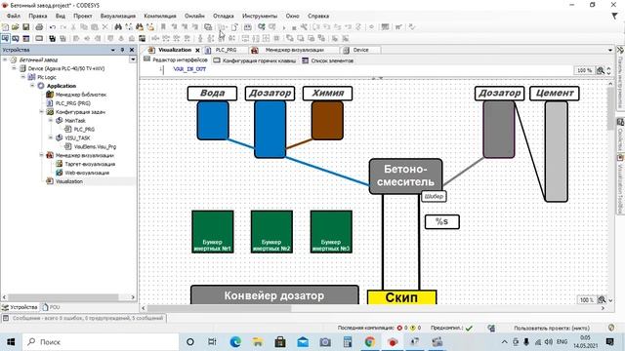Start the application with play icon
Screen dimensions: 625x351
coord(284,27)
